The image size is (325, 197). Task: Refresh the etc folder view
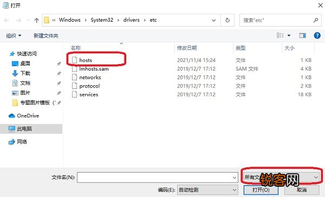(x=227, y=20)
